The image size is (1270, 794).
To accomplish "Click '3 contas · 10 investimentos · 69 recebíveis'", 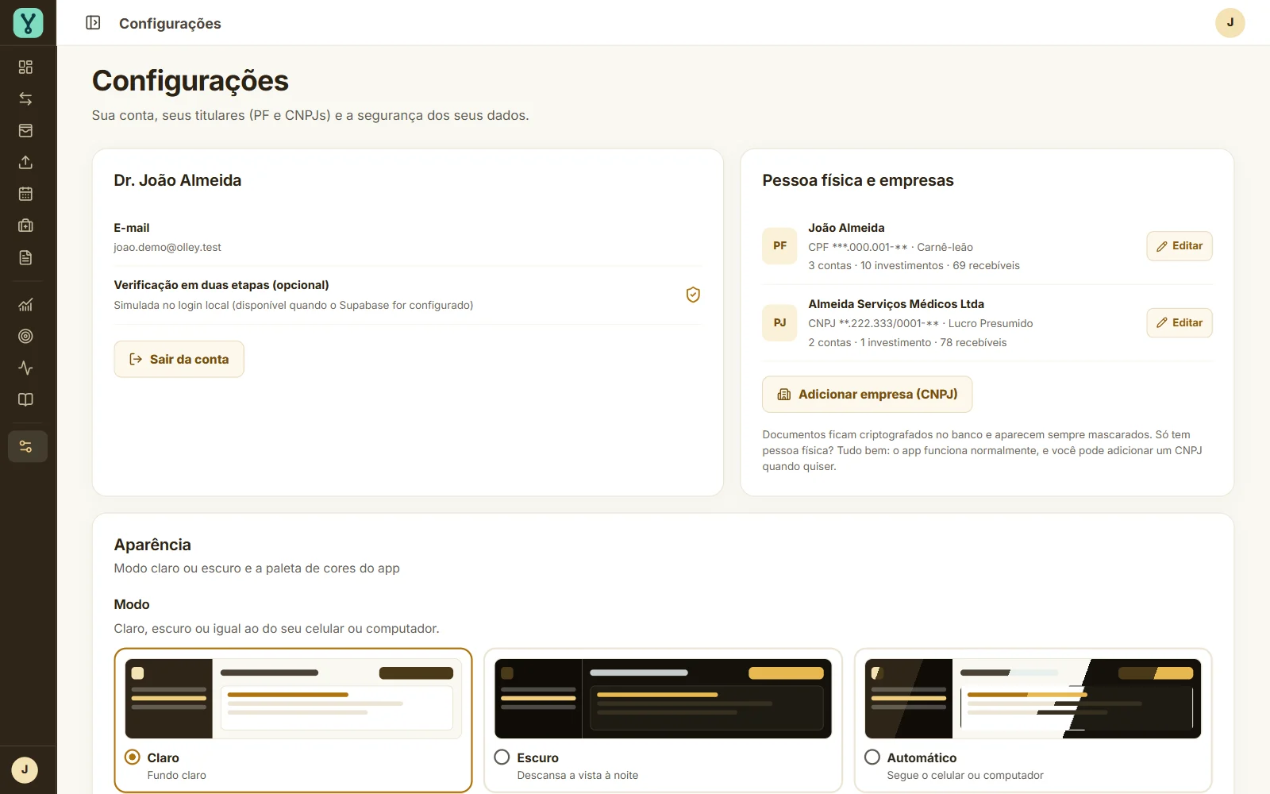I will tap(914, 265).
